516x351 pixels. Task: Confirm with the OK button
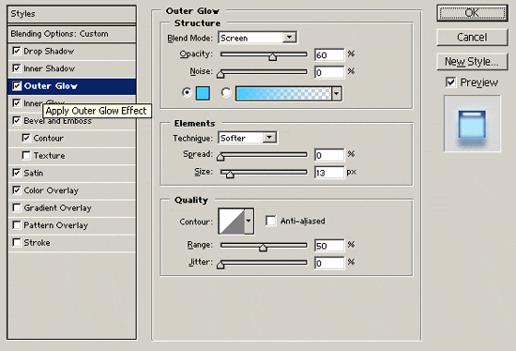(472, 13)
